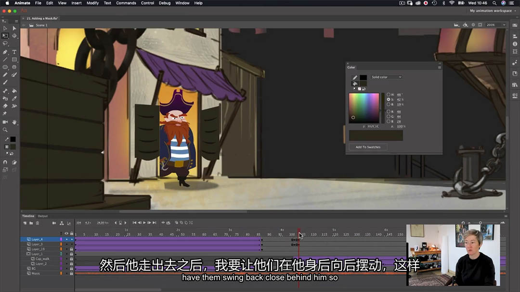This screenshot has height=292, width=520.
Task: Toggle lock all layers padlock header
Action: click(72, 233)
